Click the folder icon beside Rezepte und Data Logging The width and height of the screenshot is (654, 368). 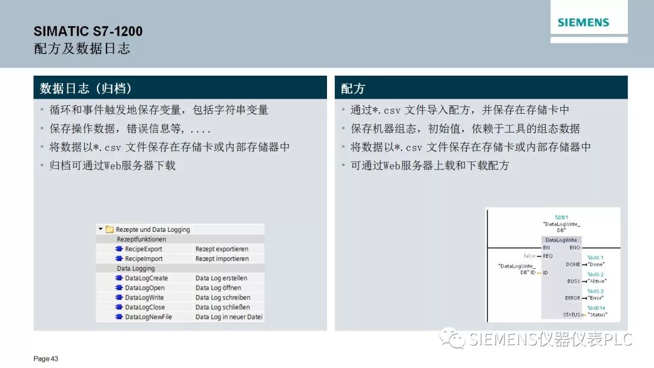pyautogui.click(x=109, y=229)
